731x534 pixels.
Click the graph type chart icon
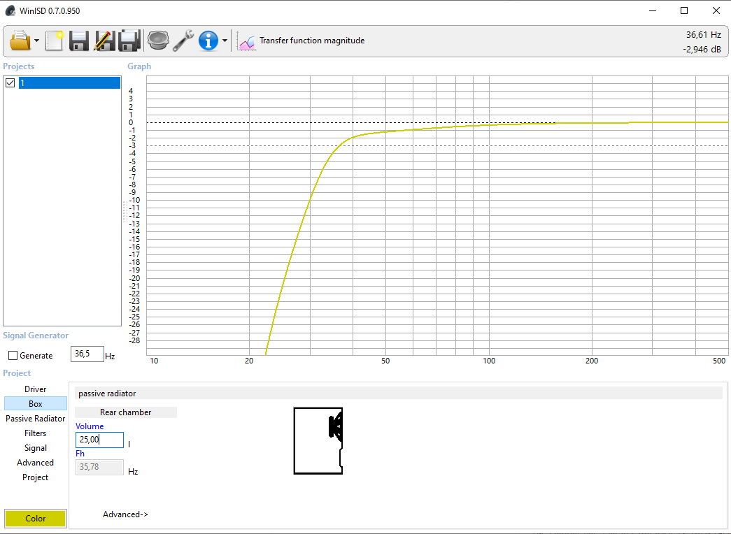click(x=246, y=41)
